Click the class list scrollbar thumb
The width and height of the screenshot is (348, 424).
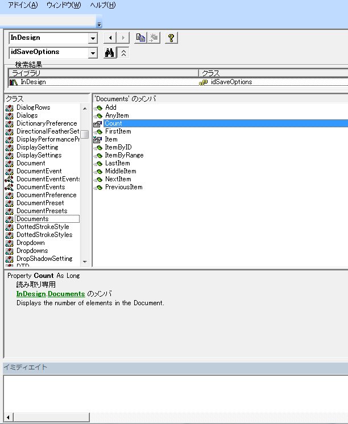(85, 134)
